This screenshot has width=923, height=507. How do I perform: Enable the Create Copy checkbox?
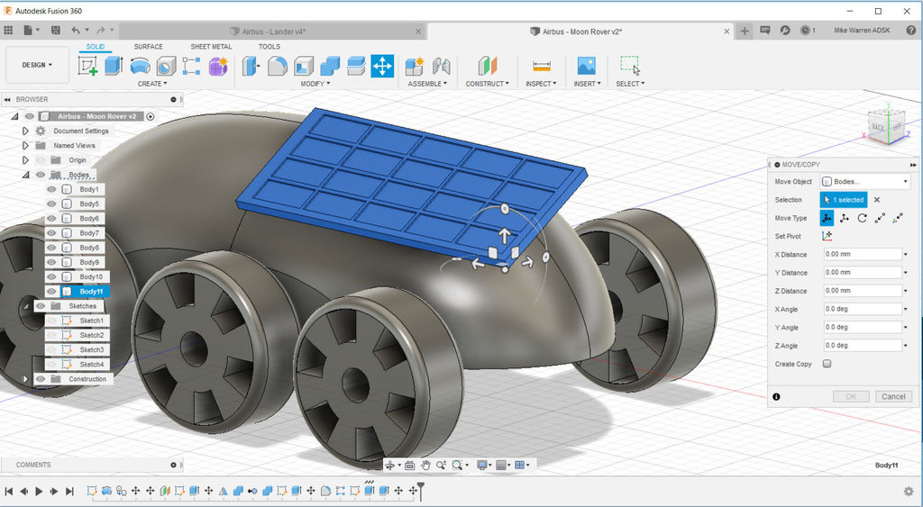[x=827, y=364]
